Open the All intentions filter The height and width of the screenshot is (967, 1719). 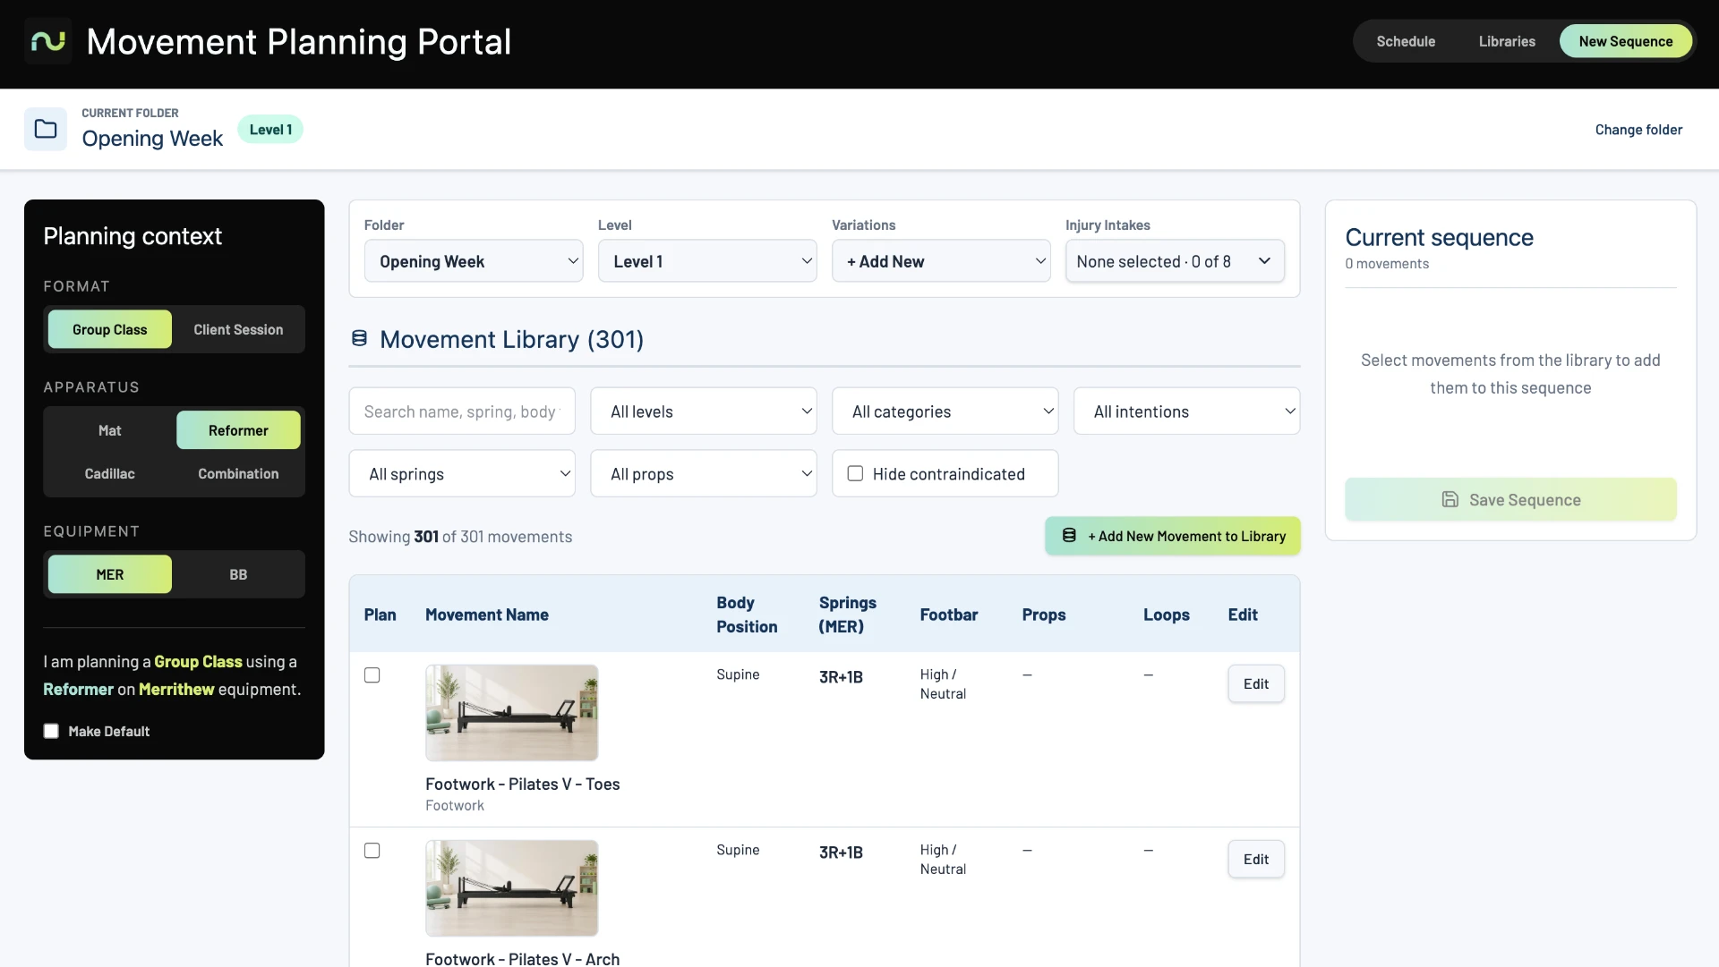[x=1187, y=411]
